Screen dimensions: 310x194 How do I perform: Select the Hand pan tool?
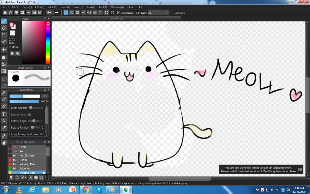point(4,142)
